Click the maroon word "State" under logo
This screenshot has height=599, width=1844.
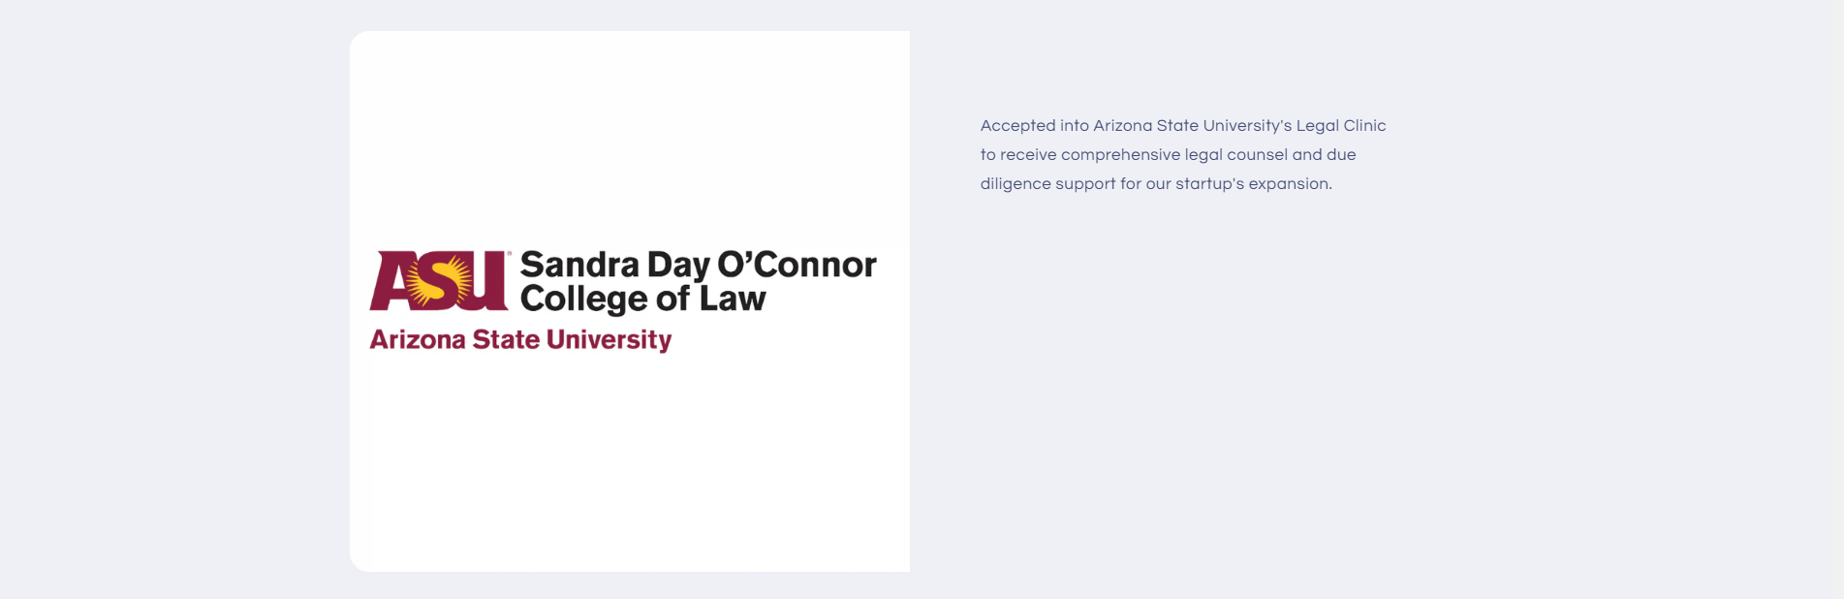pos(505,339)
